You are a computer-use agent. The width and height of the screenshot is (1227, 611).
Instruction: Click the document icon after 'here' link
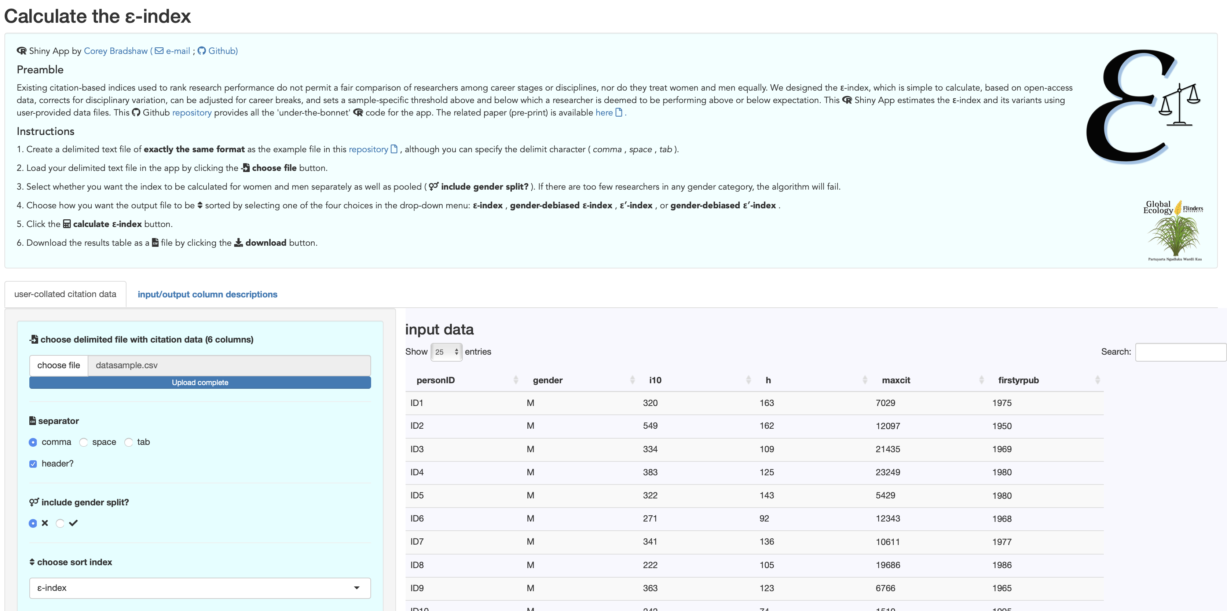pyautogui.click(x=619, y=112)
